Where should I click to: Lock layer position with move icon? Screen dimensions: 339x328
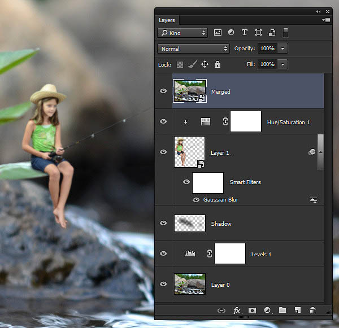(205, 65)
